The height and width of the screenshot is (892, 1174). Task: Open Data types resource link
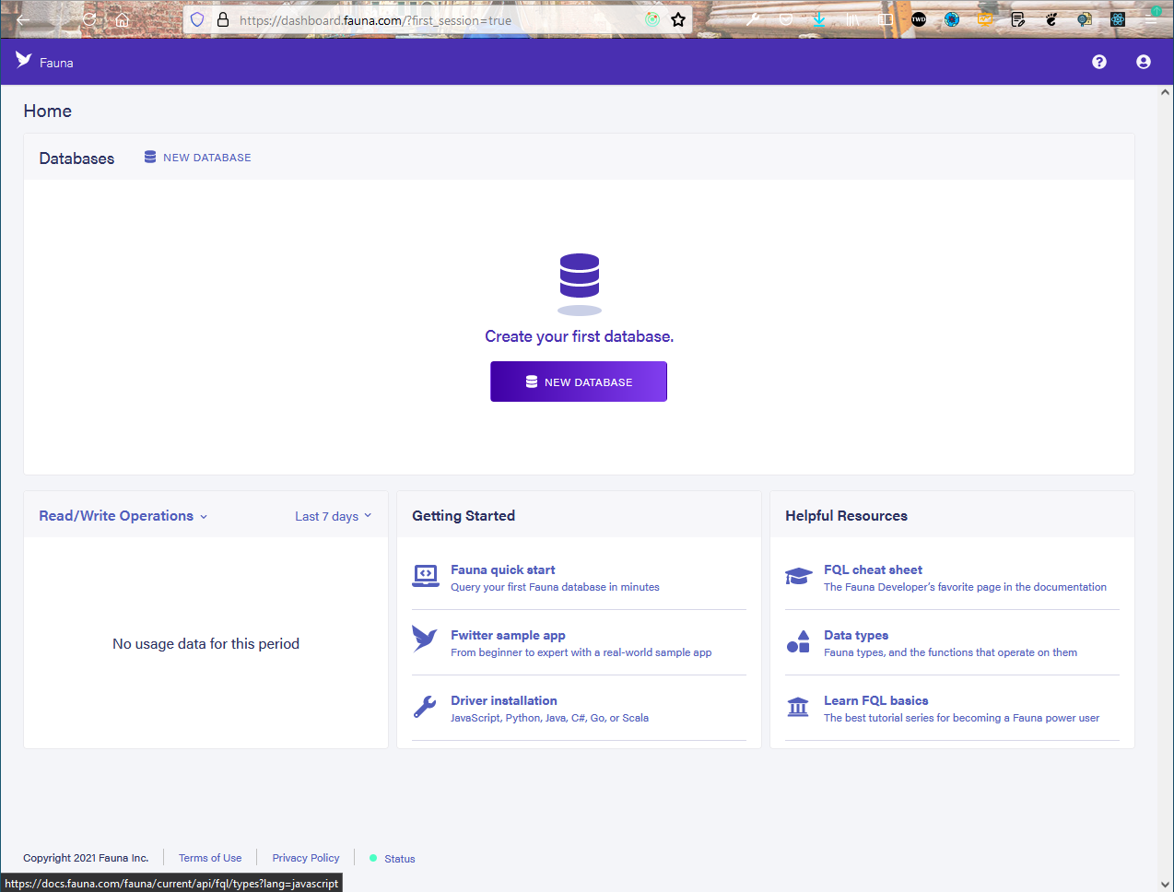click(x=856, y=635)
